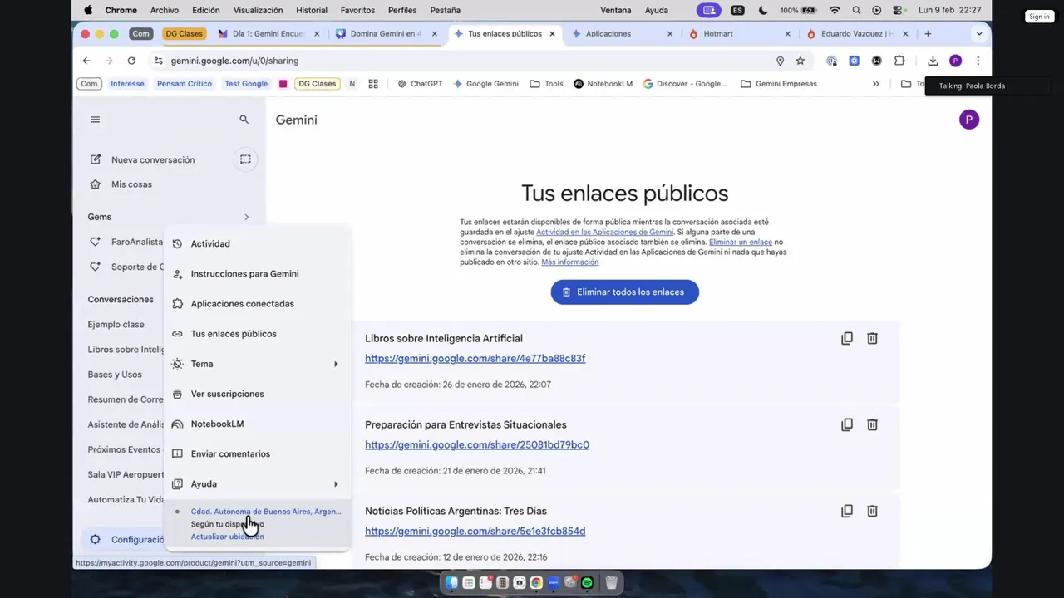Click the location pin icon in address bar

click(780, 61)
